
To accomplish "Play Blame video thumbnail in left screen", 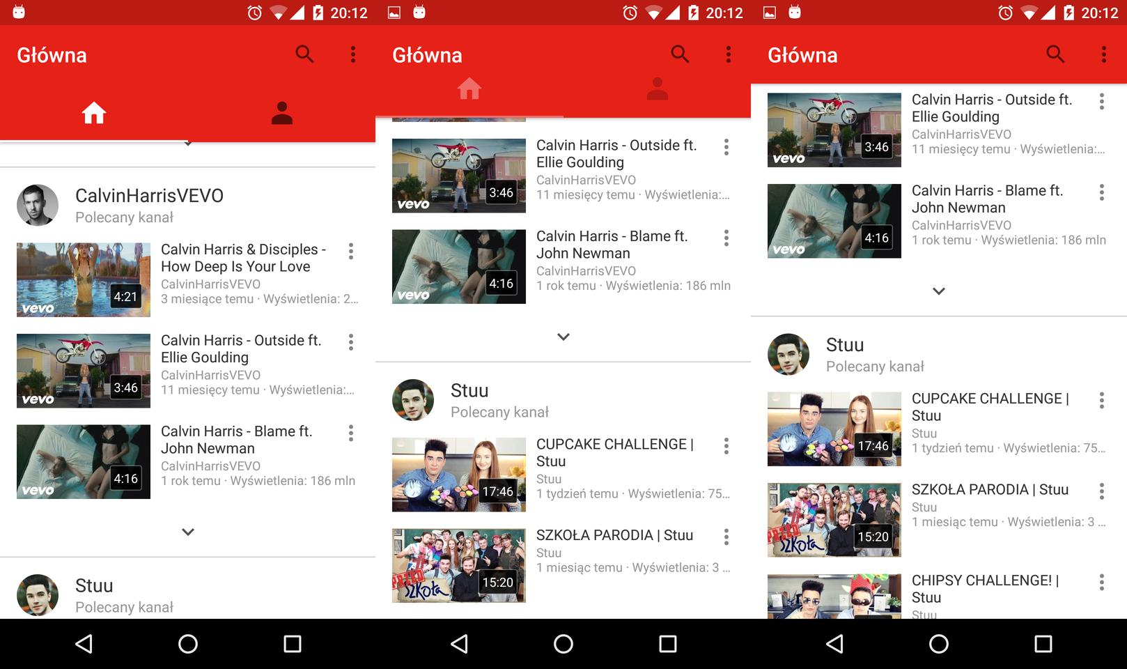I will (84, 462).
